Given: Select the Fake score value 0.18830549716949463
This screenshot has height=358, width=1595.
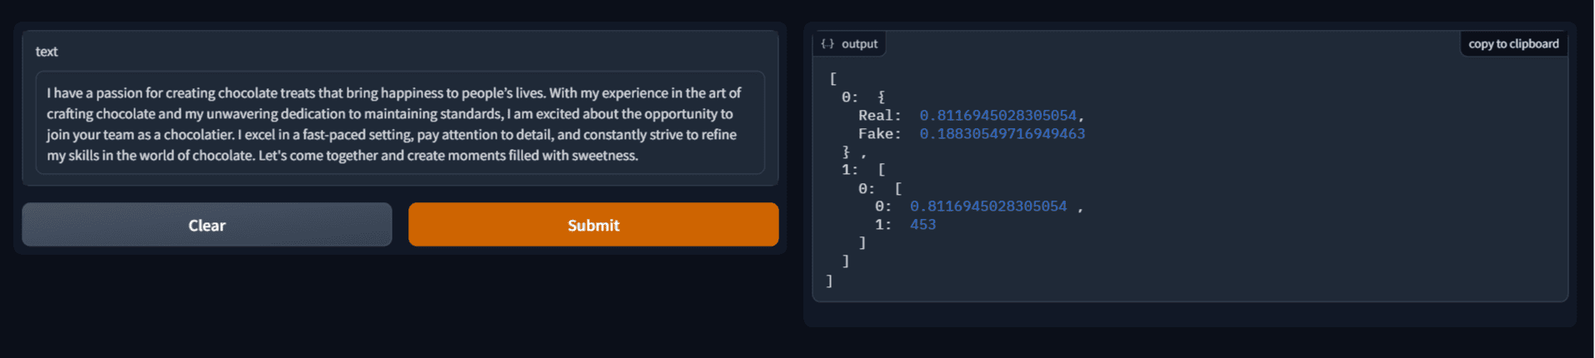Looking at the screenshot, I should (x=1002, y=134).
